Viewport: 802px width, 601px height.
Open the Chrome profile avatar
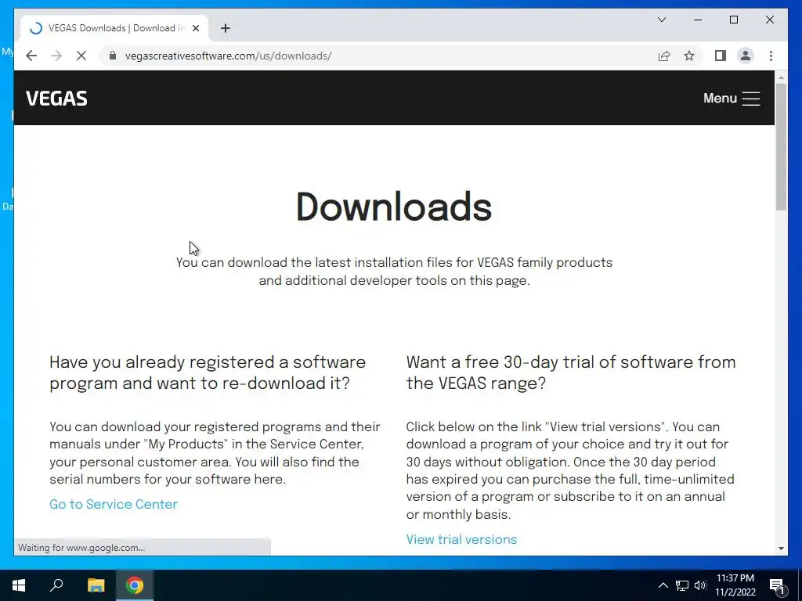[746, 56]
